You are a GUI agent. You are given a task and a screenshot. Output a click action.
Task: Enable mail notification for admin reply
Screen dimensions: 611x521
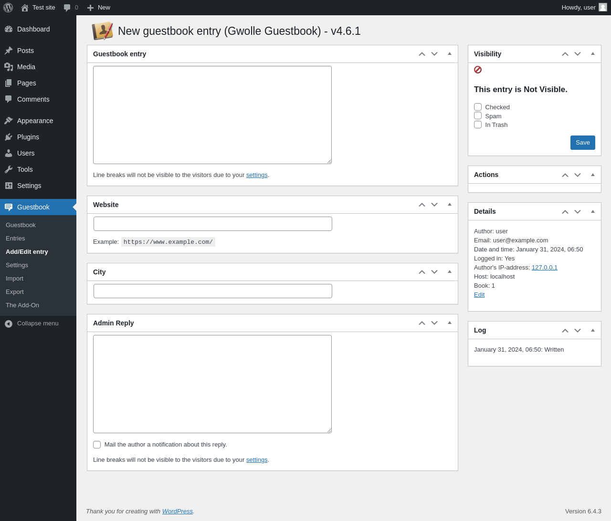click(x=97, y=445)
